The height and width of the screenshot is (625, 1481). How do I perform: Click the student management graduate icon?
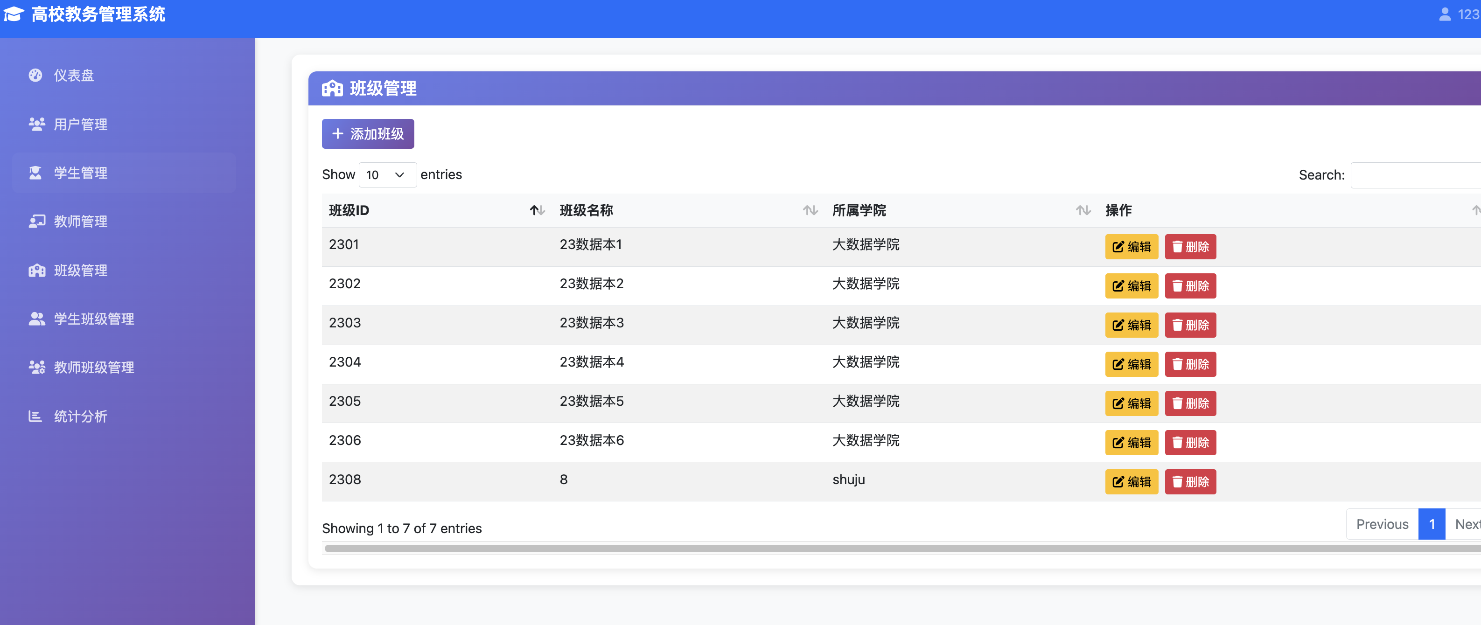tap(35, 173)
